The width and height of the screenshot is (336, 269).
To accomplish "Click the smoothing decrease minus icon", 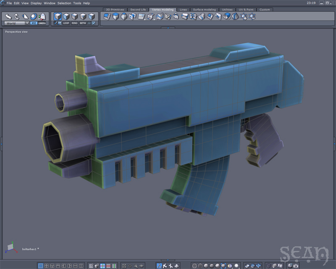I will tap(252, 16).
